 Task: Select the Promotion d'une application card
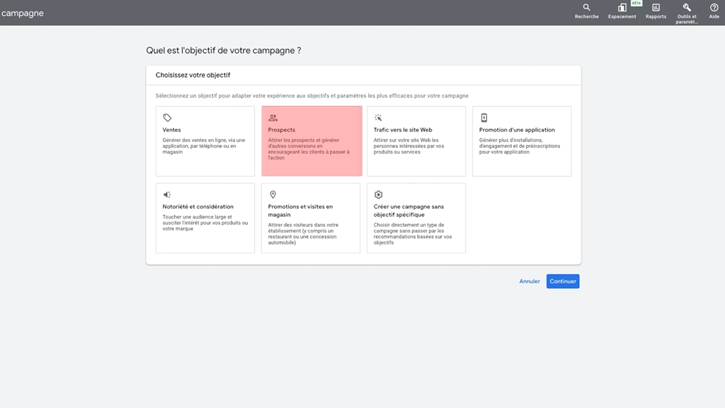(x=521, y=141)
